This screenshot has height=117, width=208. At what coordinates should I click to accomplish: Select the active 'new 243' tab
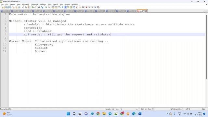tap(142, 11)
